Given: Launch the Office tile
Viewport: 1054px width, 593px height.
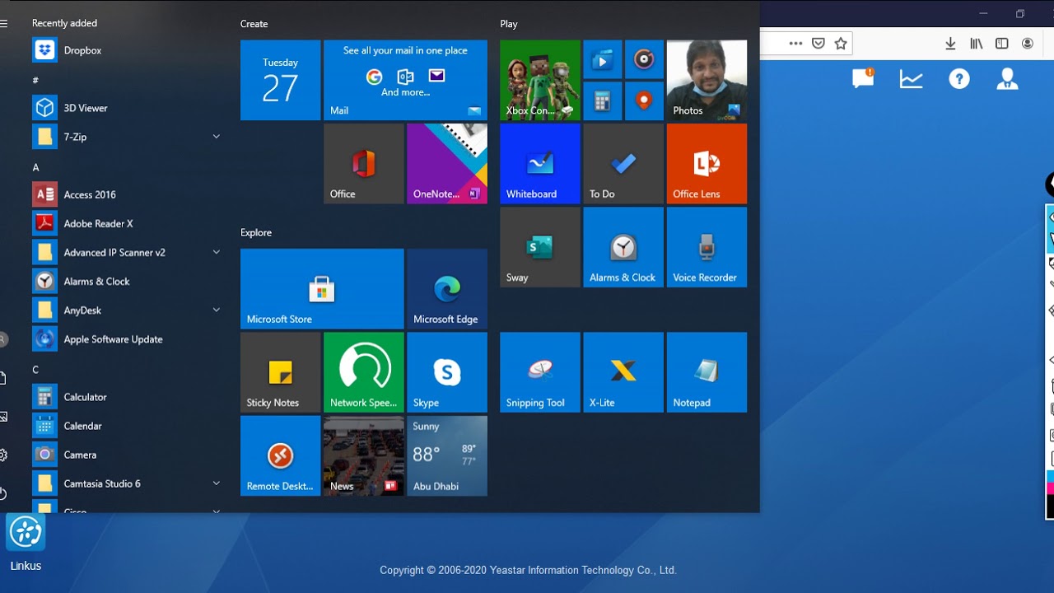Looking at the screenshot, I should (363, 163).
